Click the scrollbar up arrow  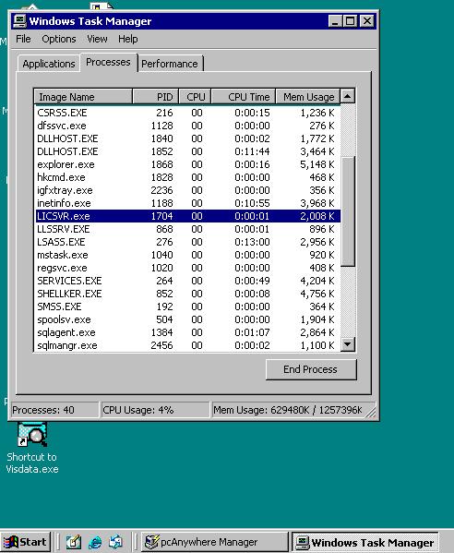[348, 96]
